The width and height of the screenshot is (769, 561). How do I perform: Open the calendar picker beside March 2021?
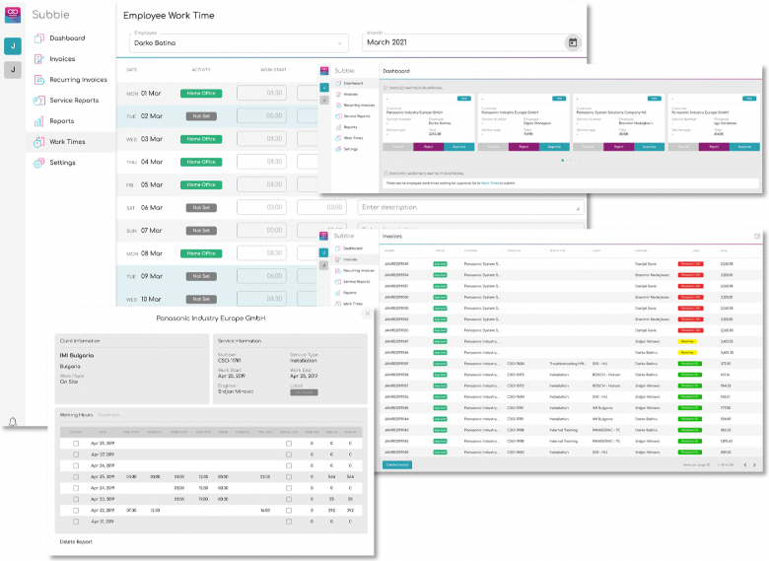[573, 42]
